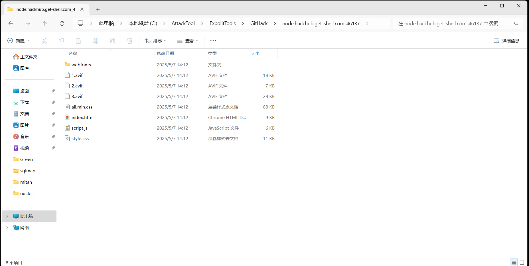Expand 此电脑 in the navigation sidebar
The image size is (529, 266).
tap(7, 216)
